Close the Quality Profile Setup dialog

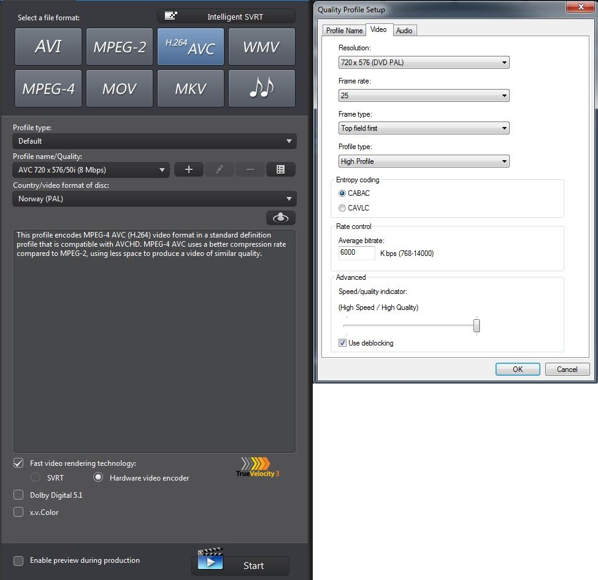[x=580, y=7]
